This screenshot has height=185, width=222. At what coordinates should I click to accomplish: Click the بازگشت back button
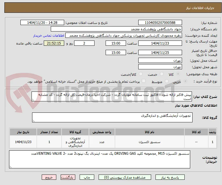click(68, 177)
